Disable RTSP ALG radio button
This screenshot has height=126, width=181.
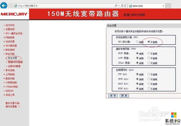coord(149,88)
